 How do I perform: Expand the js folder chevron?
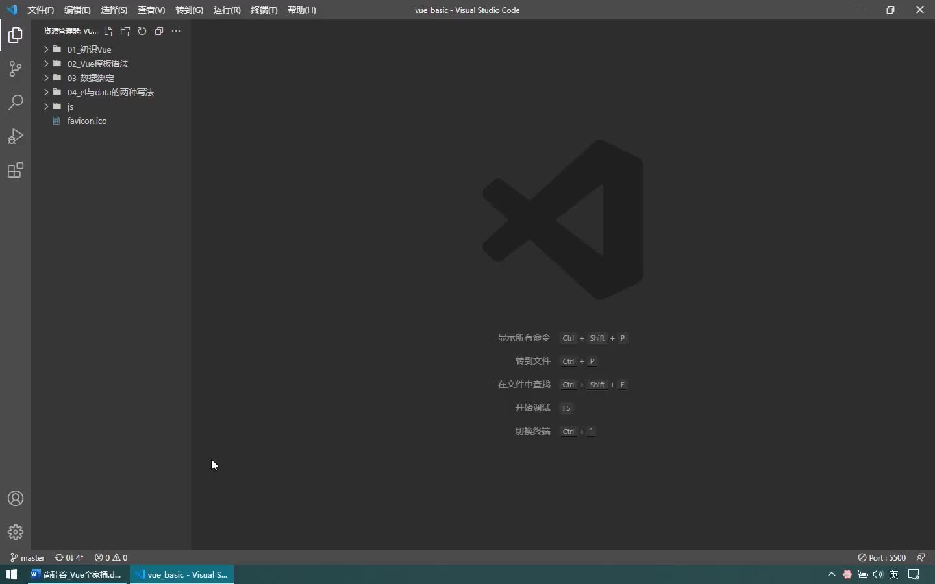pos(46,106)
